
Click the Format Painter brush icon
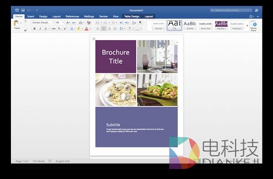25,30
